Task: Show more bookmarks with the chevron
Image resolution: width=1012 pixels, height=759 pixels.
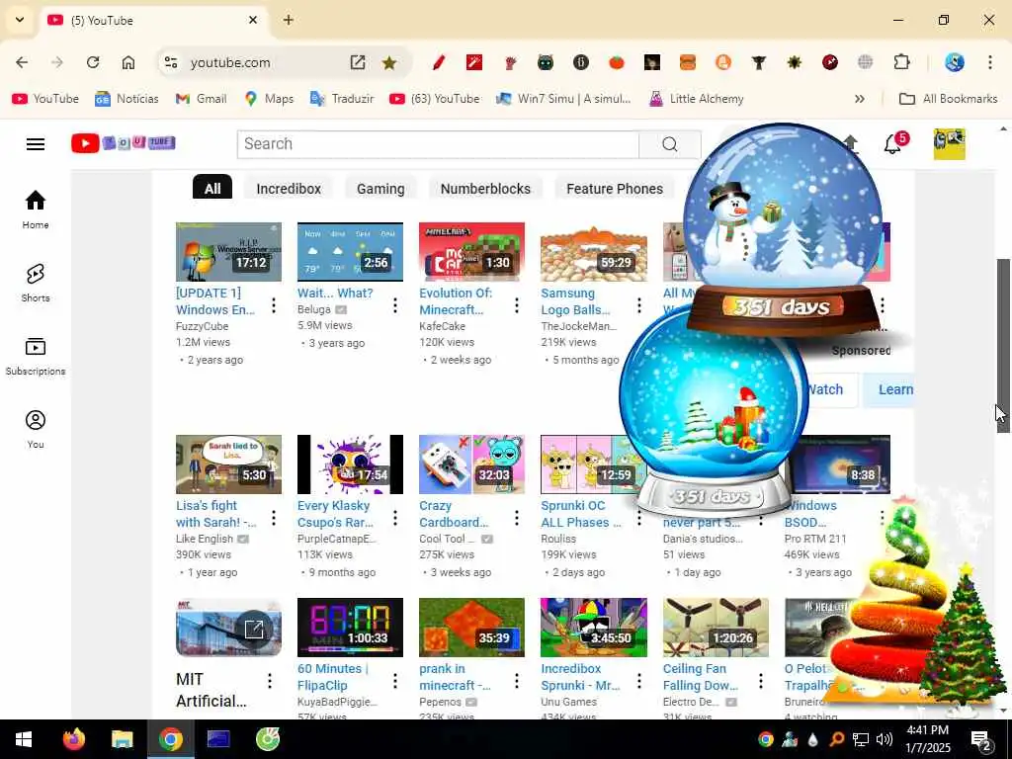Action: pos(860,99)
